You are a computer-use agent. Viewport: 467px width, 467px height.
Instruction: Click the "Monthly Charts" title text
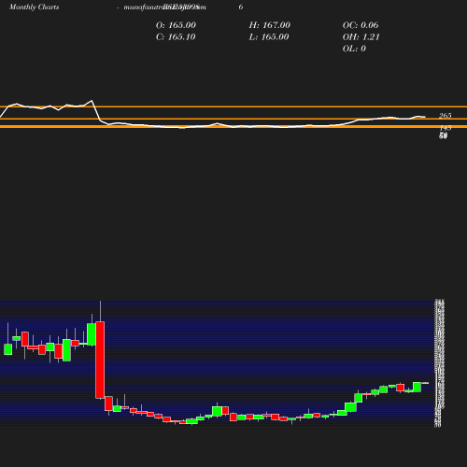(34, 7)
